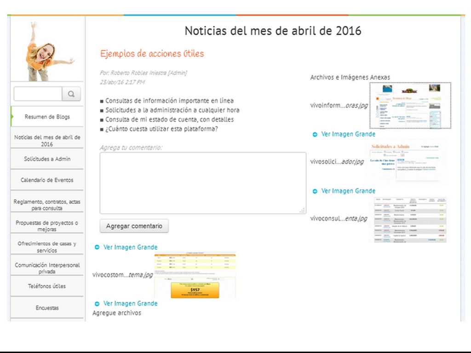Screen dimensions: 471x353
Task: Go to the Encuestas section
Action: [x=47, y=308]
